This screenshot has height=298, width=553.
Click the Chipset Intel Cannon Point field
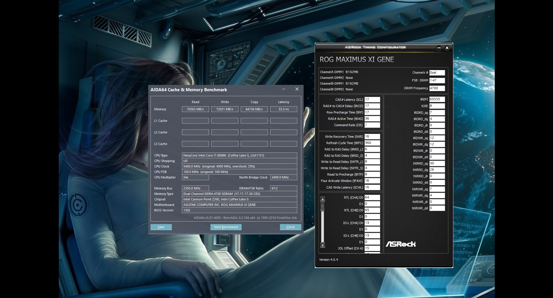click(x=239, y=199)
